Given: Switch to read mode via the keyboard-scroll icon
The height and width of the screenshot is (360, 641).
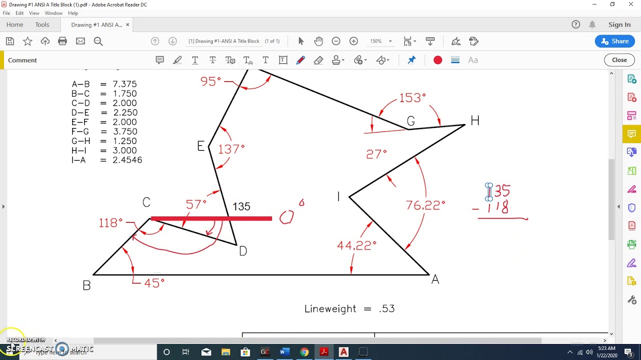Looking at the screenshot, I should (x=430, y=41).
